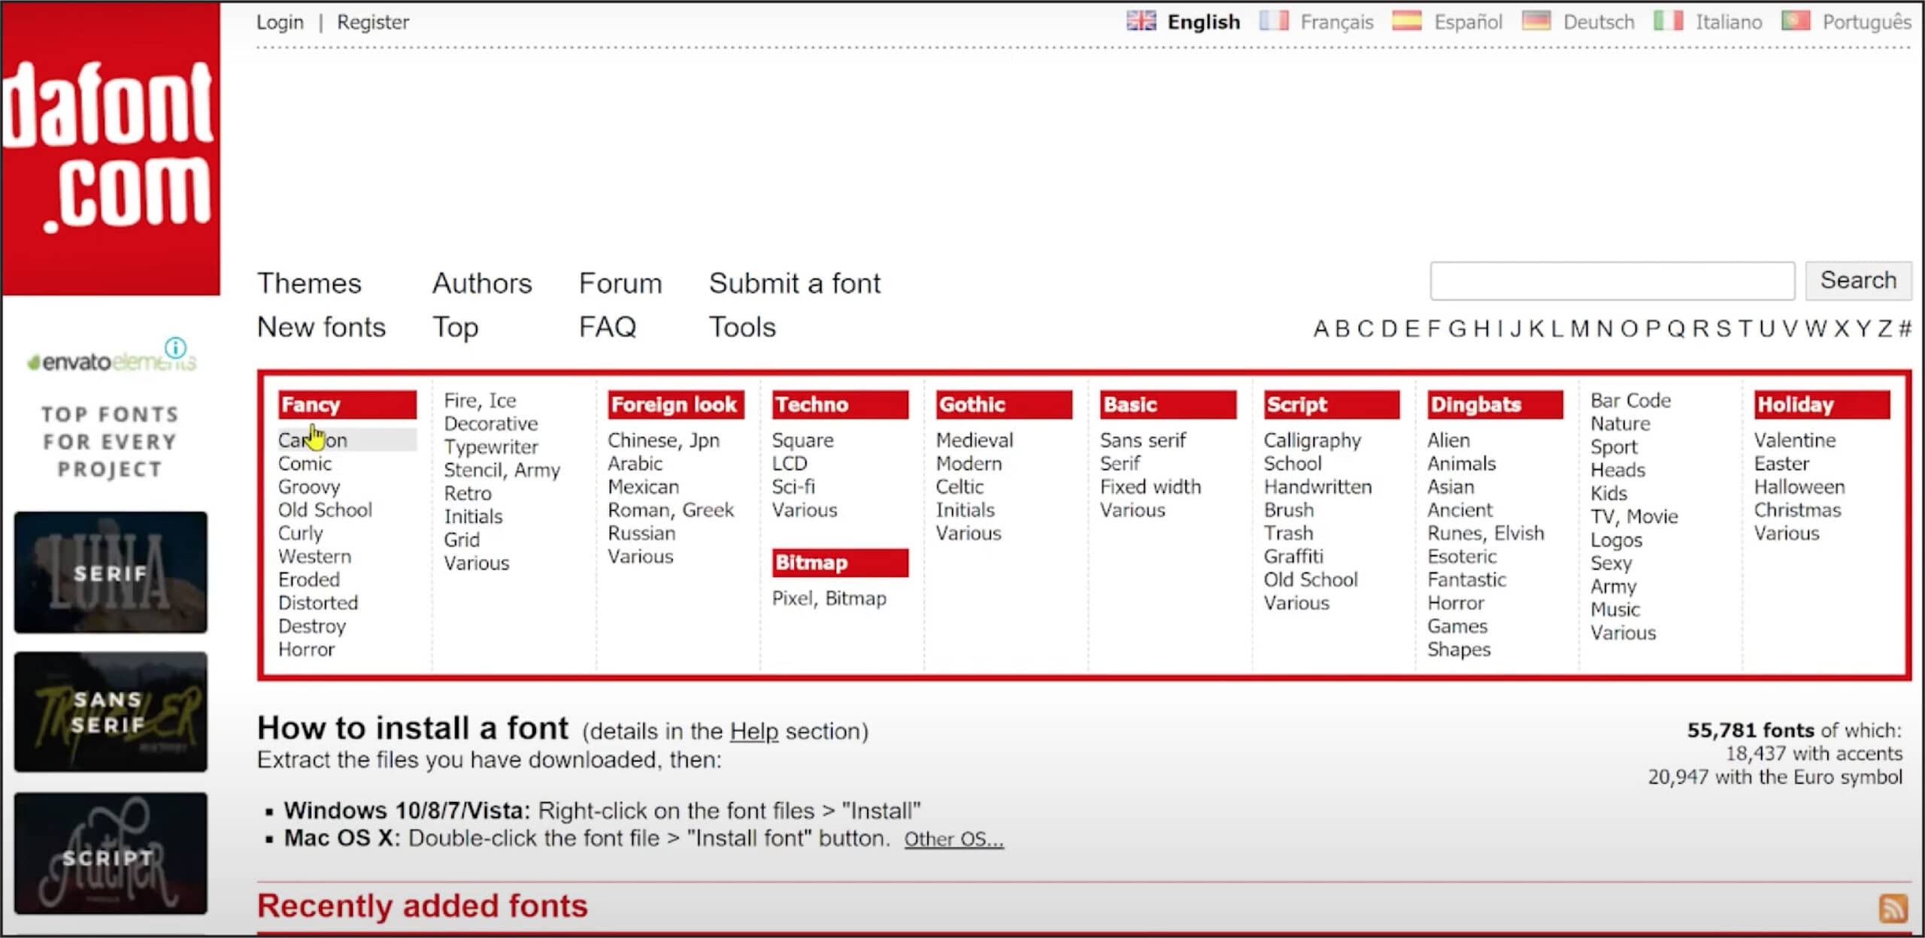Click the Search button

[x=1858, y=280]
